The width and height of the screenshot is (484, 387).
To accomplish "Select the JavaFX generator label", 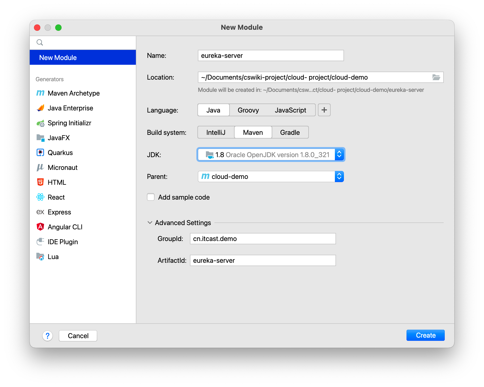I will click(59, 138).
